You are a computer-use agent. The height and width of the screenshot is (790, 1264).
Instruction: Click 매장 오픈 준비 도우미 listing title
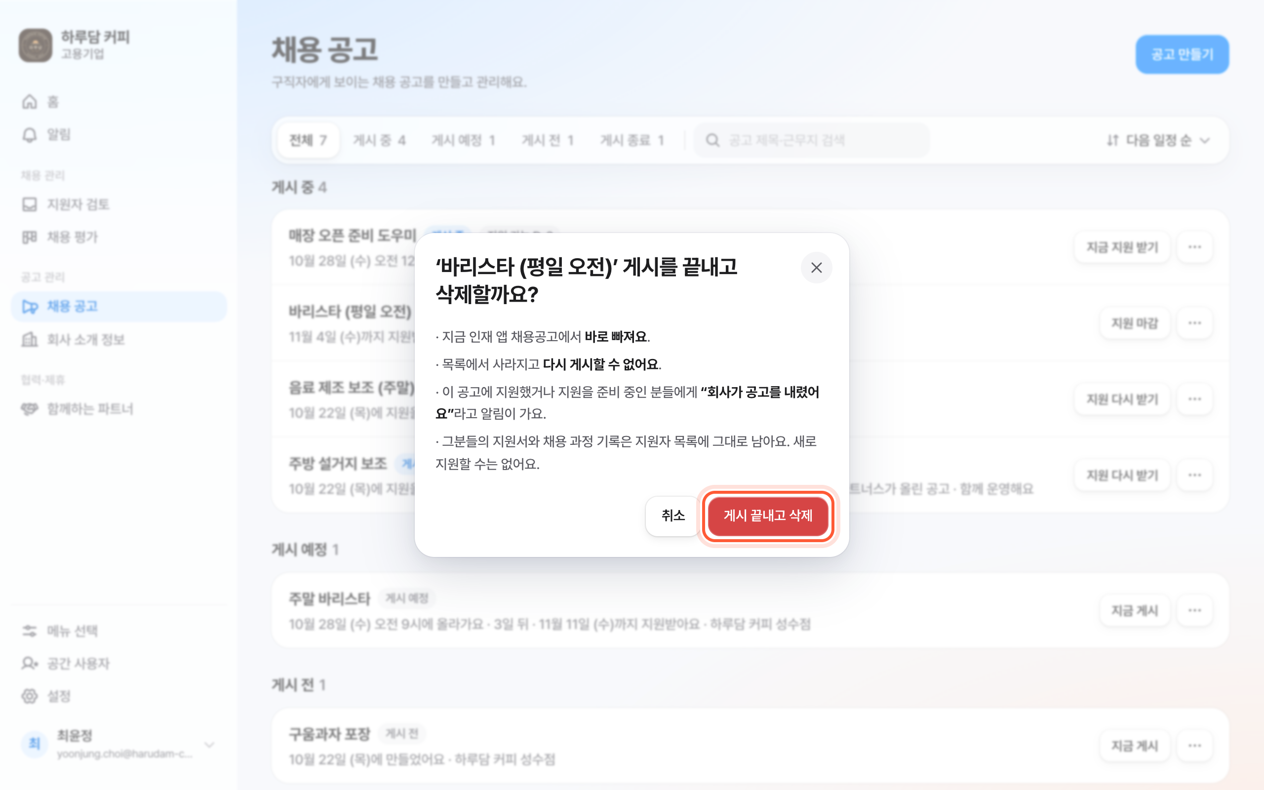tap(353, 236)
